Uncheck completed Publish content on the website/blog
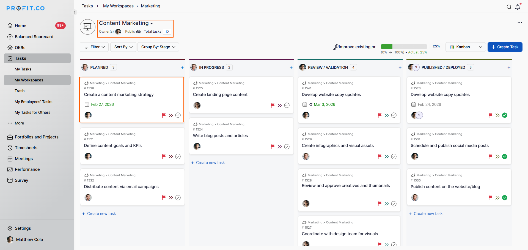 [x=505, y=198]
